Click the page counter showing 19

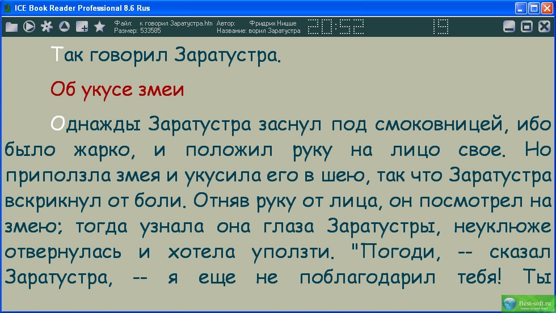point(441,27)
